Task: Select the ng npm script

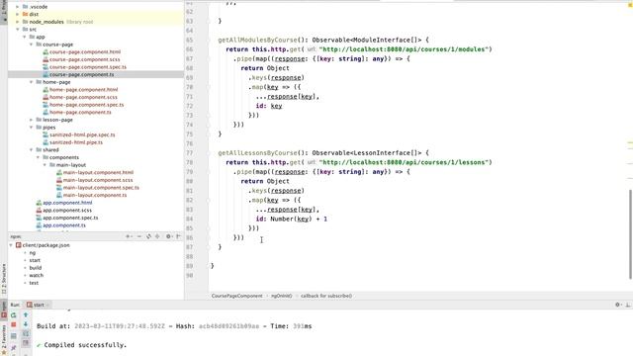Action: 33,253
